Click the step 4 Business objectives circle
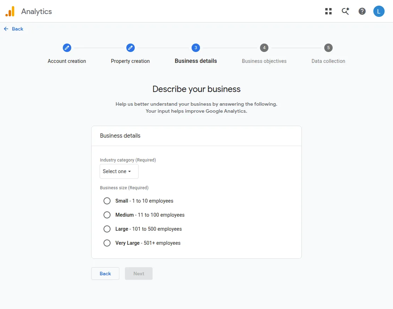Screen dimensions: 393x309 coord(264,48)
